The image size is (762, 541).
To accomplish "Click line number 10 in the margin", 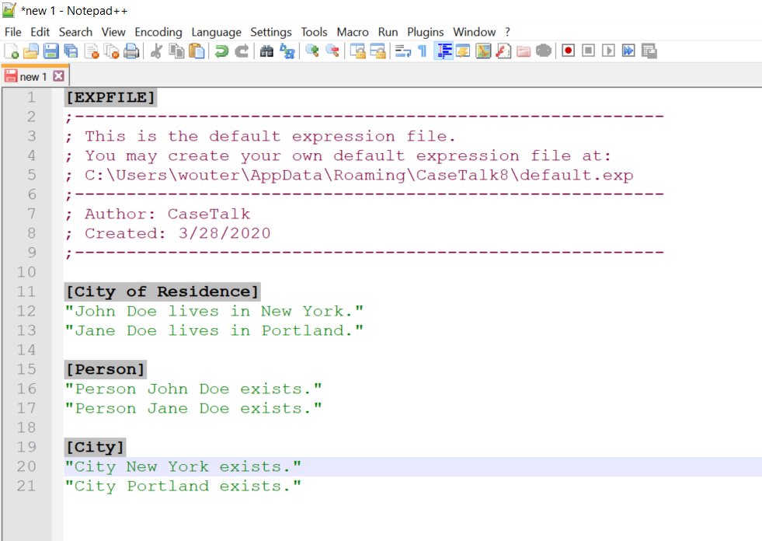I will tap(26, 272).
